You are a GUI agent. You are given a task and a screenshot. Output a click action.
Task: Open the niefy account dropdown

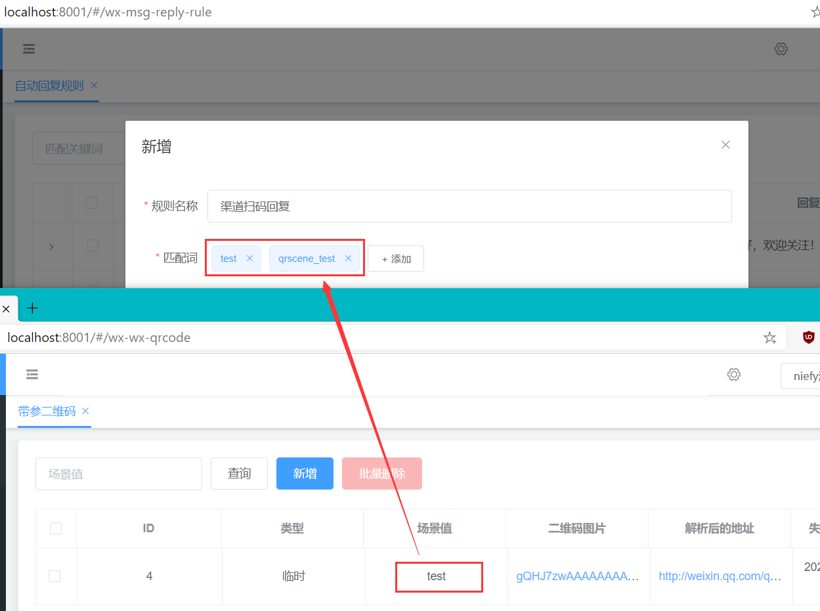point(800,376)
